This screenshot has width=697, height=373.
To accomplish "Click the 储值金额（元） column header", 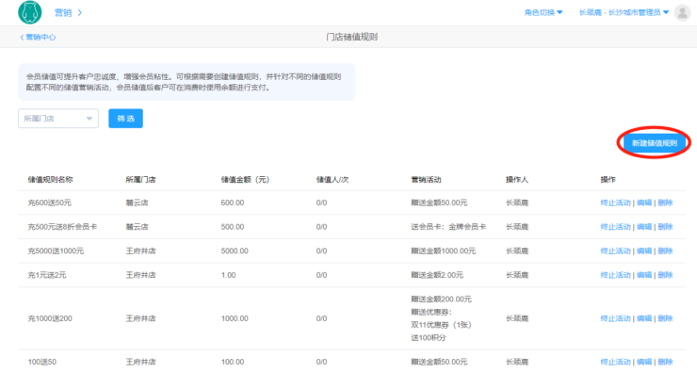I will point(245,180).
